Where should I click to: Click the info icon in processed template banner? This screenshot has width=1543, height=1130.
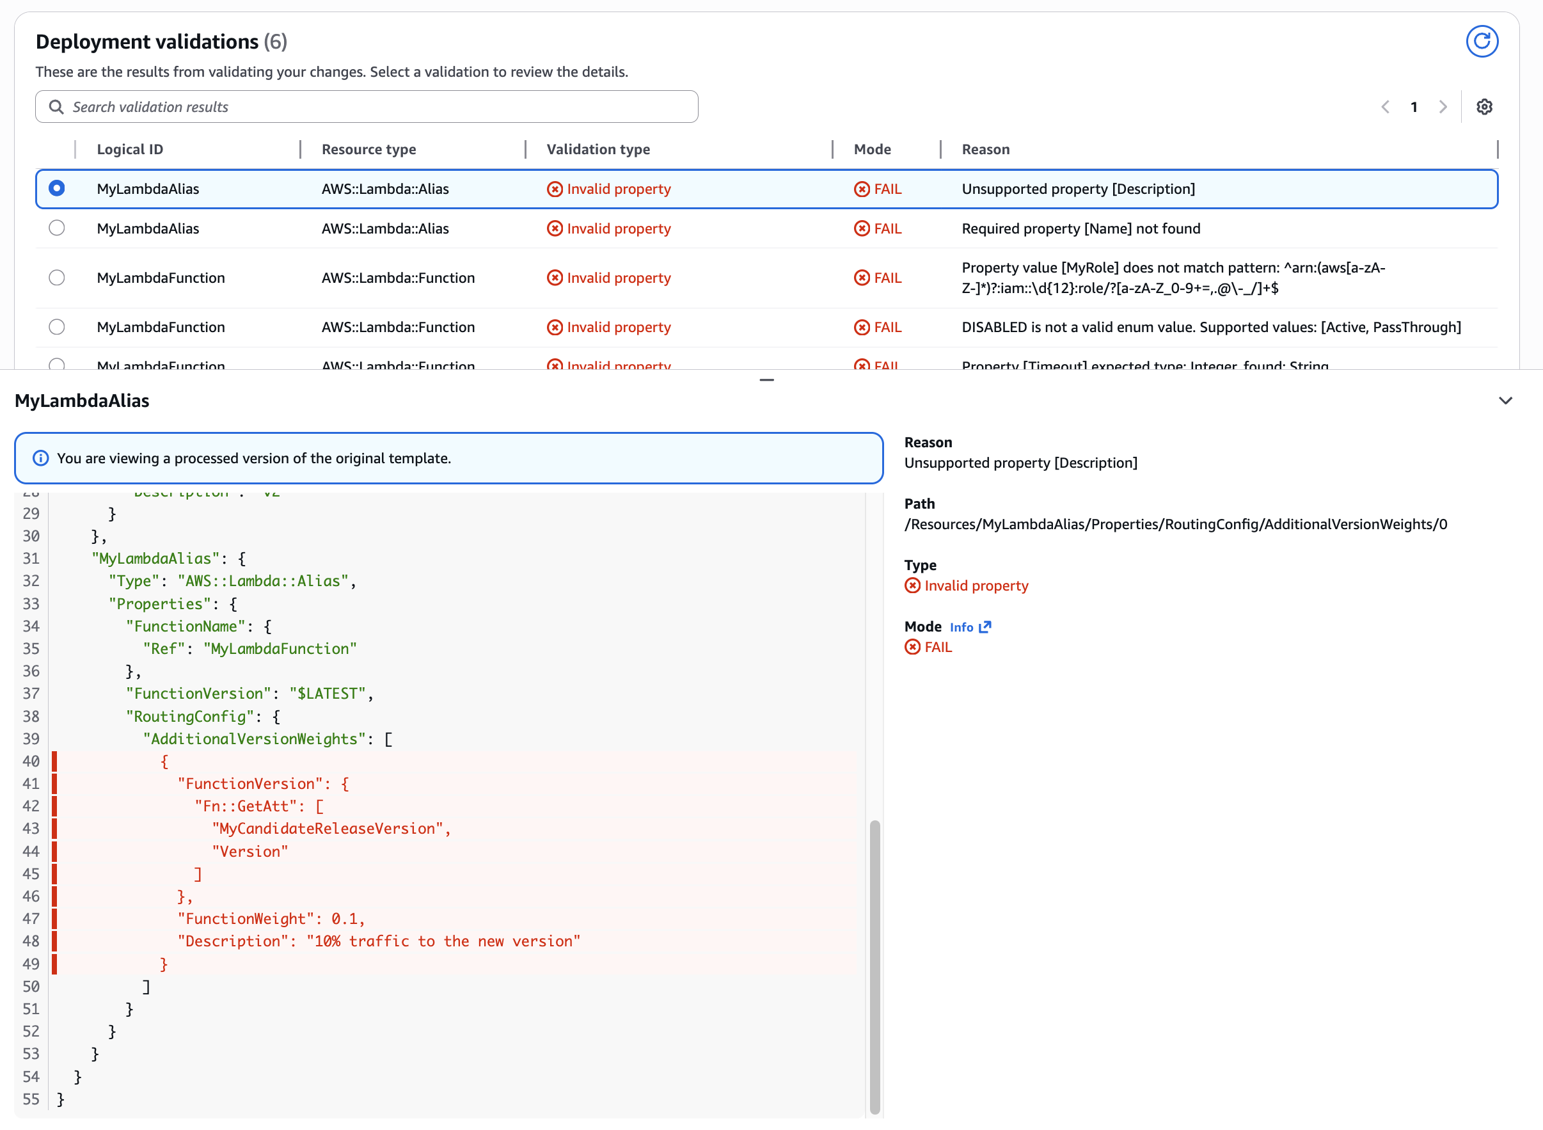point(42,458)
